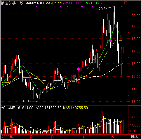Click the volume MA20:151899.59 label
This screenshot has height=139, width=141.
[48, 108]
